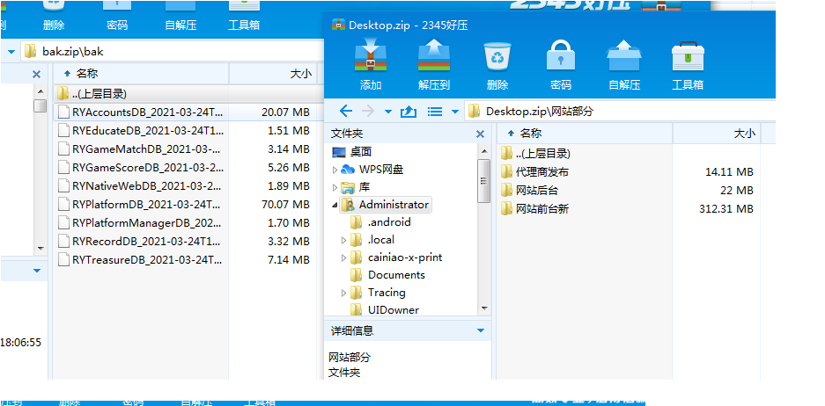Click the 工具箱 toolbar item in bak.zip window
Viewport: 825px width, 406px height.
click(244, 17)
